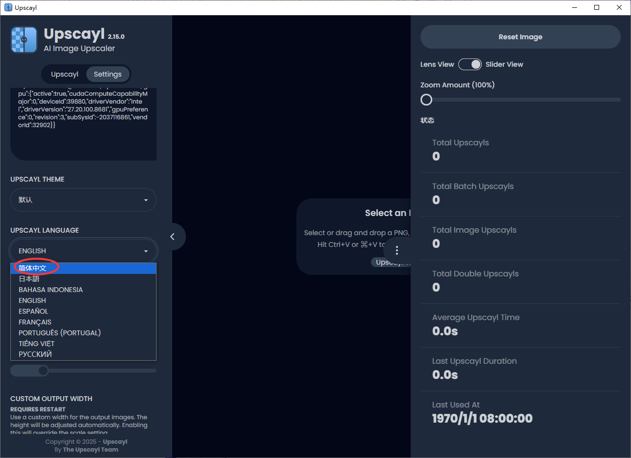Image resolution: width=631 pixels, height=458 pixels.
Task: Click the 'Total Image Upscayls' stat label
Action: click(474, 230)
